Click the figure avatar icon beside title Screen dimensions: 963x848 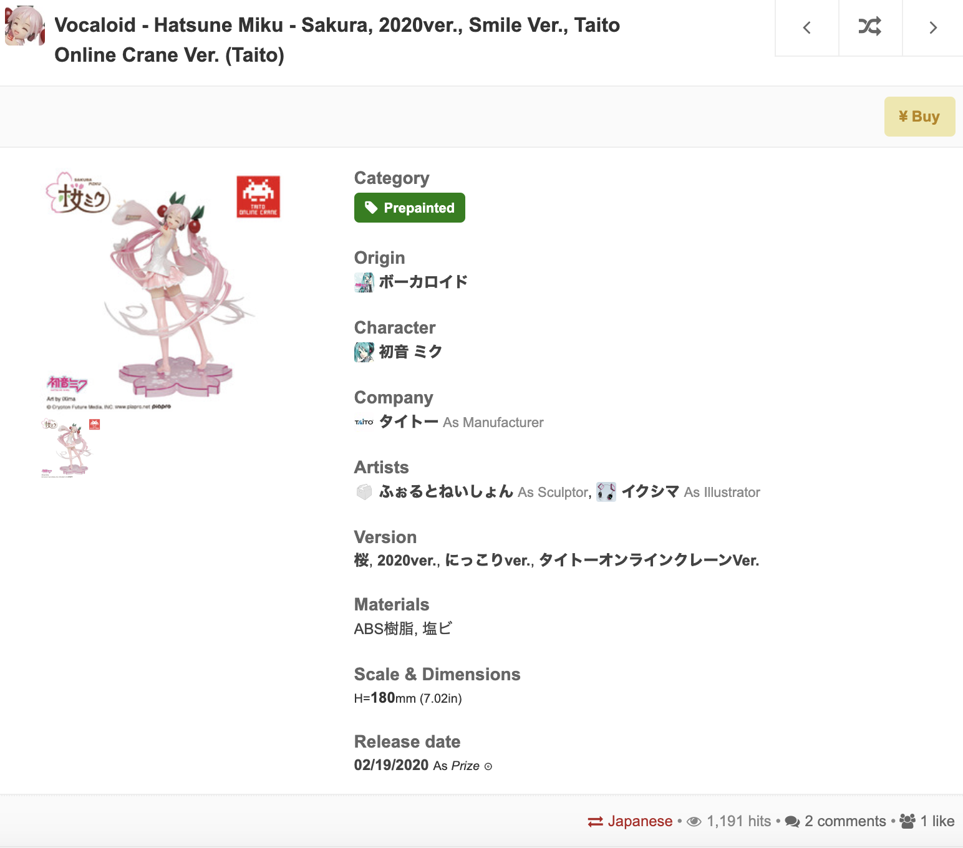coord(25,26)
